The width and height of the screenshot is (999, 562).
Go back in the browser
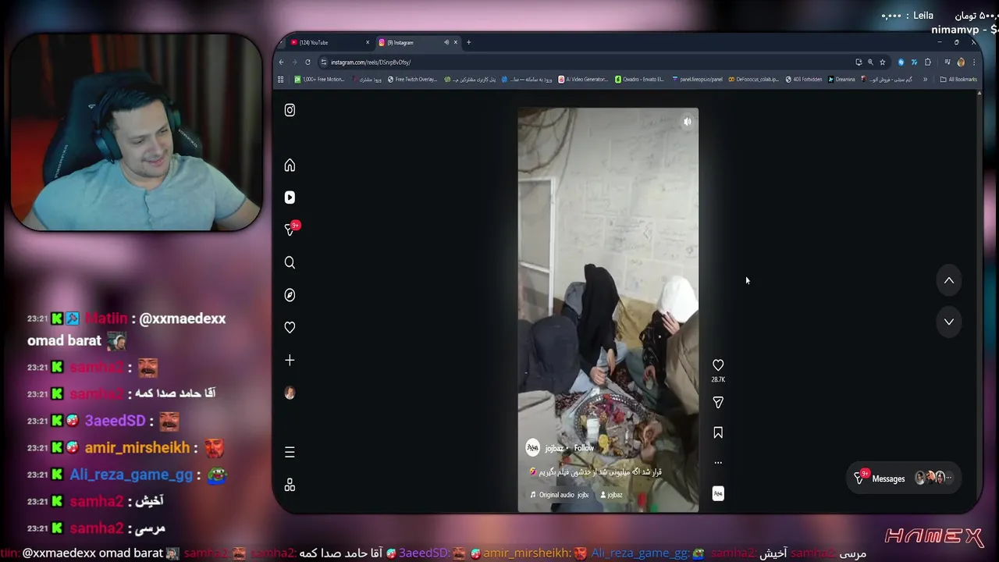pos(282,62)
